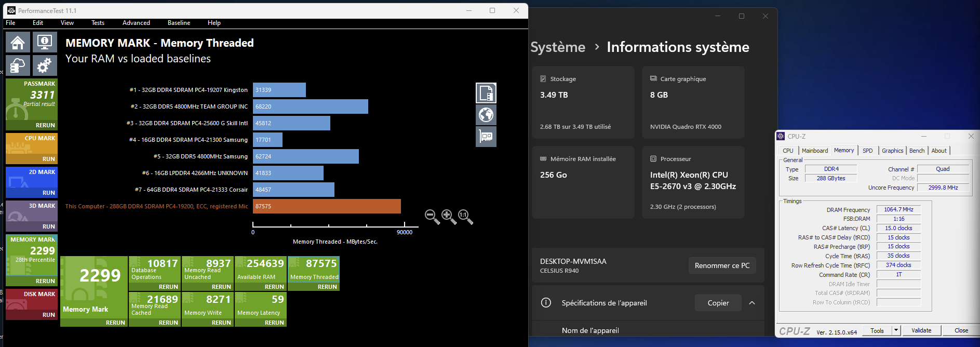Image resolution: width=980 pixels, height=347 pixels.
Task: Rerun Memory Threaded test
Action: tap(327, 287)
